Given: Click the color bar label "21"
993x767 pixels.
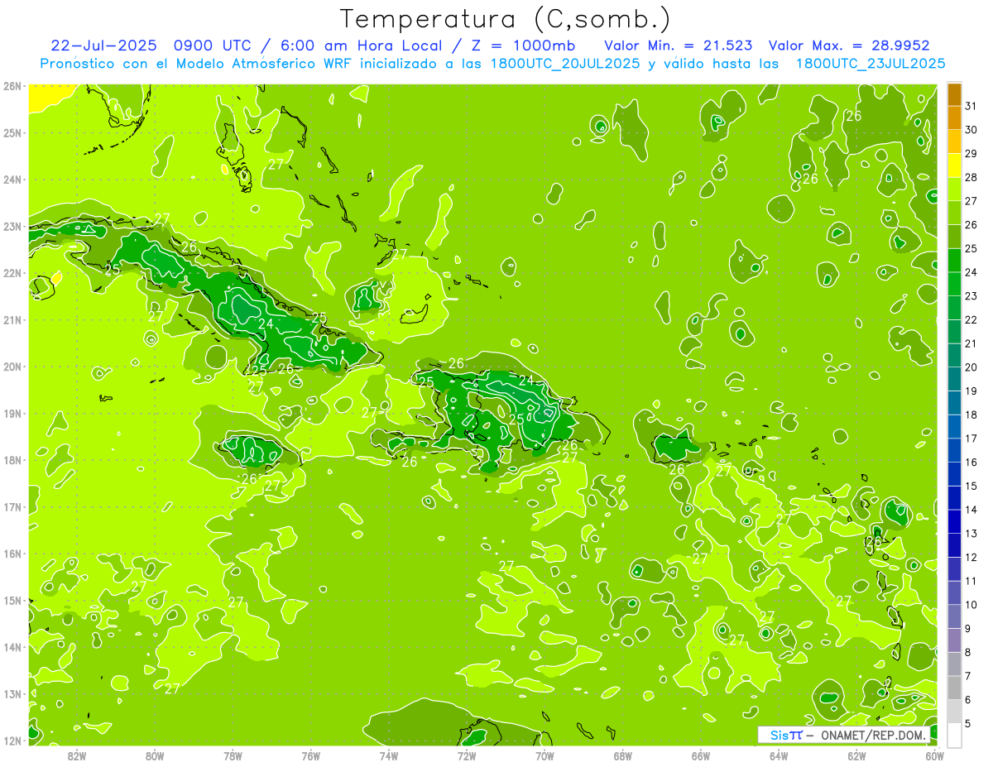Looking at the screenshot, I should 971,343.
